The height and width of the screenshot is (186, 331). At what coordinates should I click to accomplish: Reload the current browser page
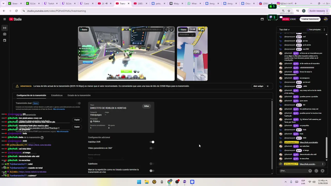coord(16,11)
